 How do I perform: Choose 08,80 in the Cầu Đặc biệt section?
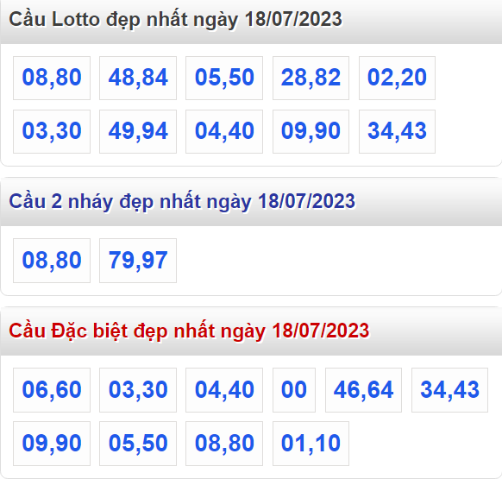point(224,444)
